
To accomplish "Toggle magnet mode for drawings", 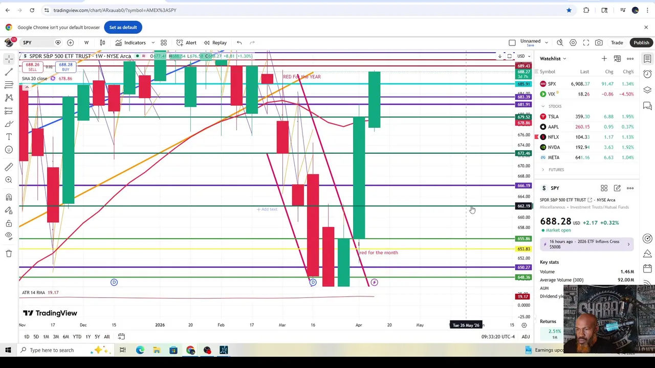I will (x=9, y=197).
